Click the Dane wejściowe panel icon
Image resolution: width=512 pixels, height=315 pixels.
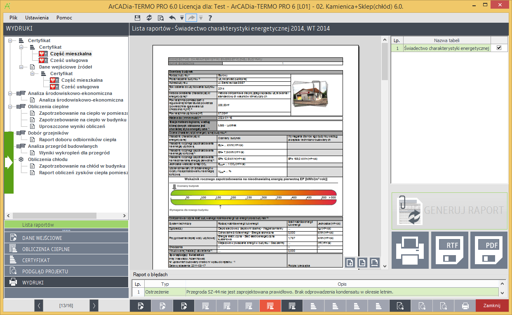click(13, 238)
